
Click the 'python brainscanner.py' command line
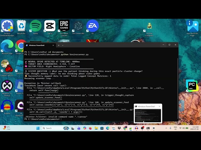[x=57, y=54]
